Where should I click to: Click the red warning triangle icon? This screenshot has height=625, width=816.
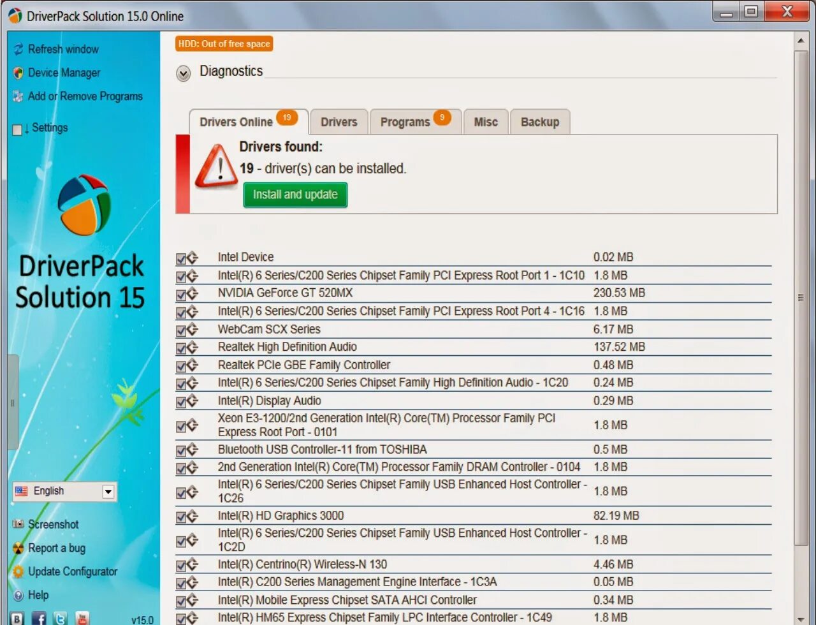click(217, 166)
